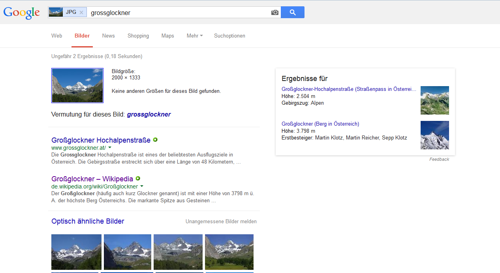
Task: Click the 'Erstbesteiger: Martin Klotz' line
Action: 344,138
